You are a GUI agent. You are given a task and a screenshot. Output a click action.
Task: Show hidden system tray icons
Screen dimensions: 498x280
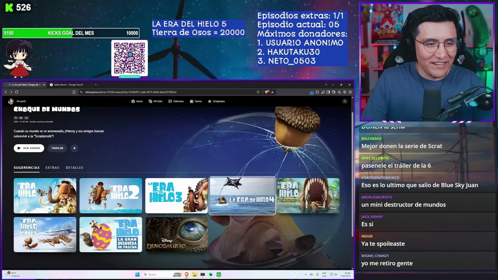(305, 275)
